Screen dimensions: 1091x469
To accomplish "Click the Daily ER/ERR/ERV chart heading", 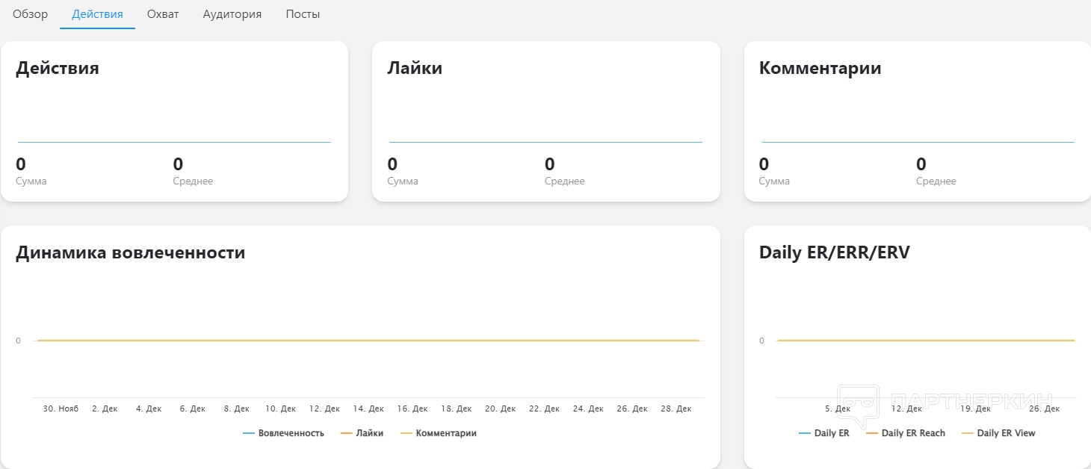I will pyautogui.click(x=834, y=252).
